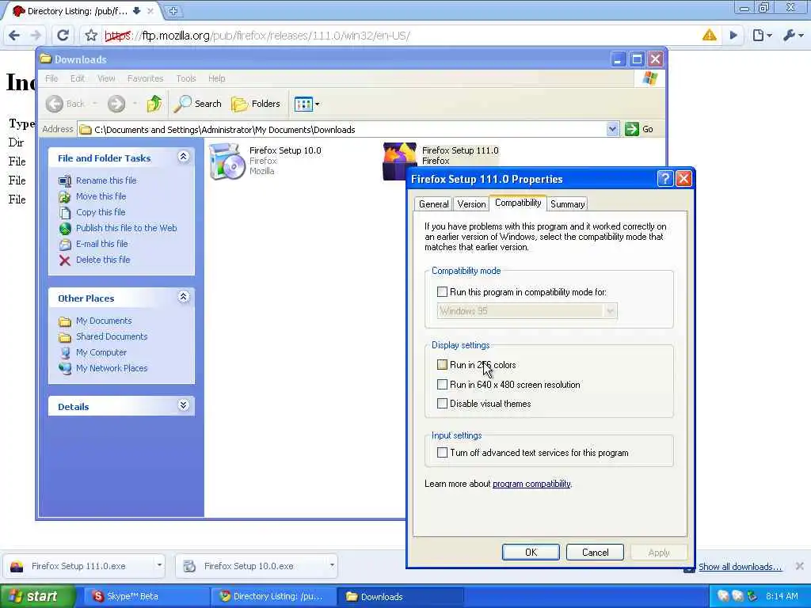Open Shared Documents from Other Places
Image resolution: width=811 pixels, height=608 pixels.
(112, 336)
